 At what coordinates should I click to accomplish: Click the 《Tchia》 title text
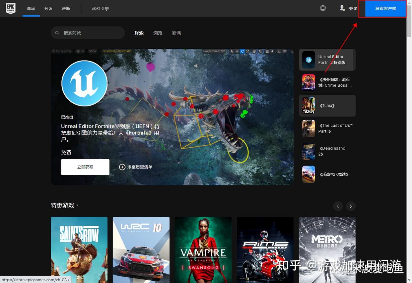click(327, 106)
